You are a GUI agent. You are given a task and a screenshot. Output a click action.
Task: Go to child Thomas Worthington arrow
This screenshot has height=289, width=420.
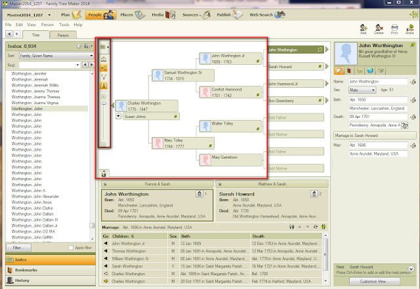pos(106,251)
